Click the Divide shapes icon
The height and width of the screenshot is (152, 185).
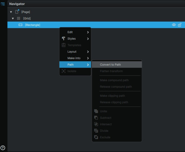(96, 131)
